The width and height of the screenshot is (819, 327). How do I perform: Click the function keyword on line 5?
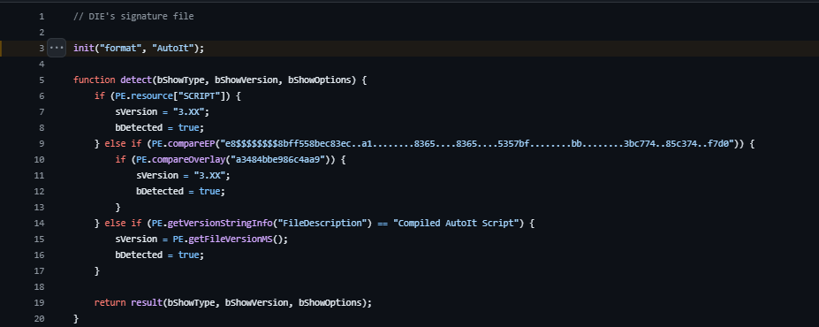(x=95, y=80)
